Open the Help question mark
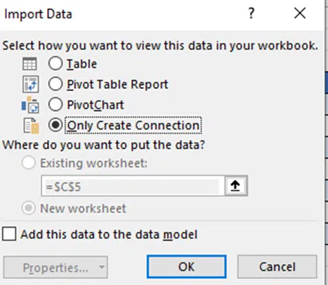Image resolution: width=328 pixels, height=285 pixels. [x=251, y=13]
